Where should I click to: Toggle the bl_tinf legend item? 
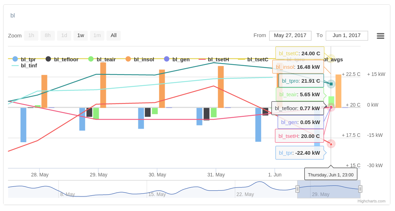24,65
